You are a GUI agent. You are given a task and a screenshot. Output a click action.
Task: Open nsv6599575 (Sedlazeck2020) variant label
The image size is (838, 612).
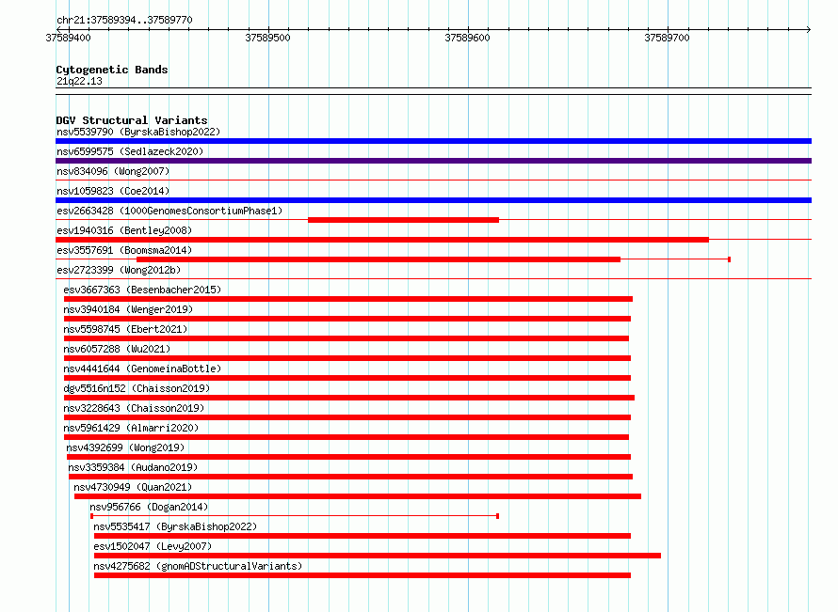pos(130,151)
